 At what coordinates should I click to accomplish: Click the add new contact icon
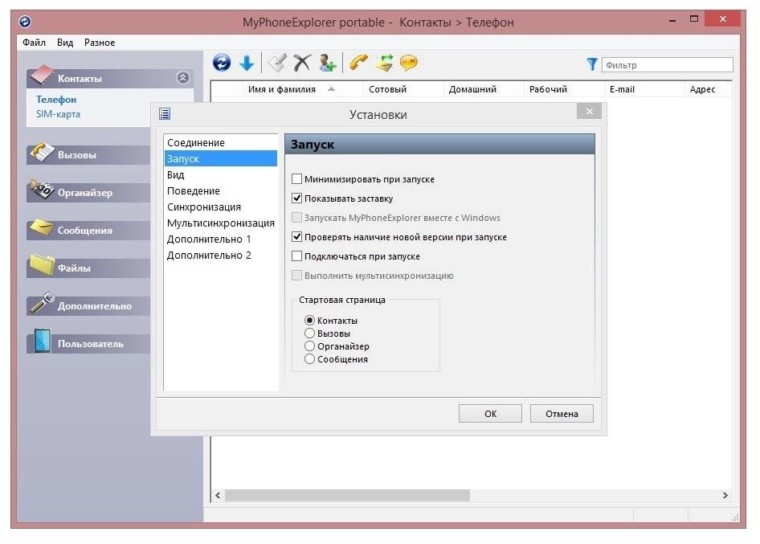[328, 63]
